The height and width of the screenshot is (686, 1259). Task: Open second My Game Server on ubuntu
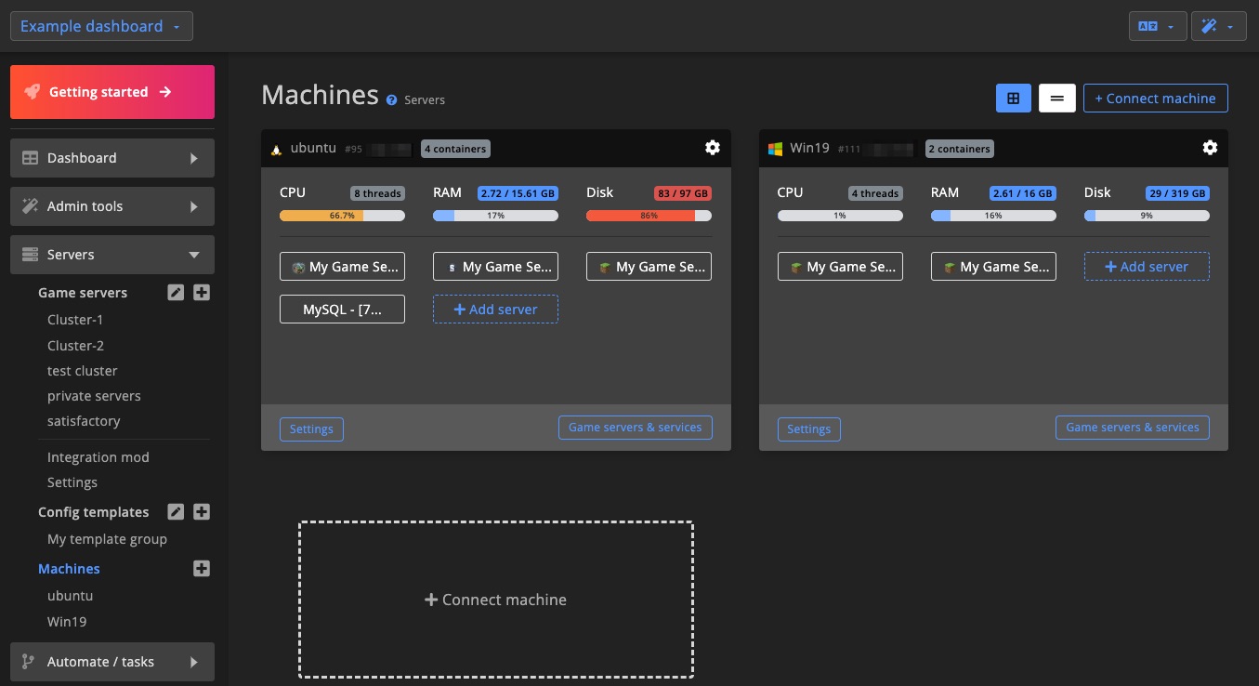pyautogui.click(x=496, y=267)
